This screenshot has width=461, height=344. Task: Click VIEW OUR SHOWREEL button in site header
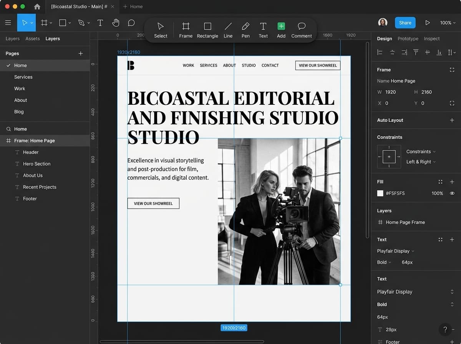(x=318, y=65)
